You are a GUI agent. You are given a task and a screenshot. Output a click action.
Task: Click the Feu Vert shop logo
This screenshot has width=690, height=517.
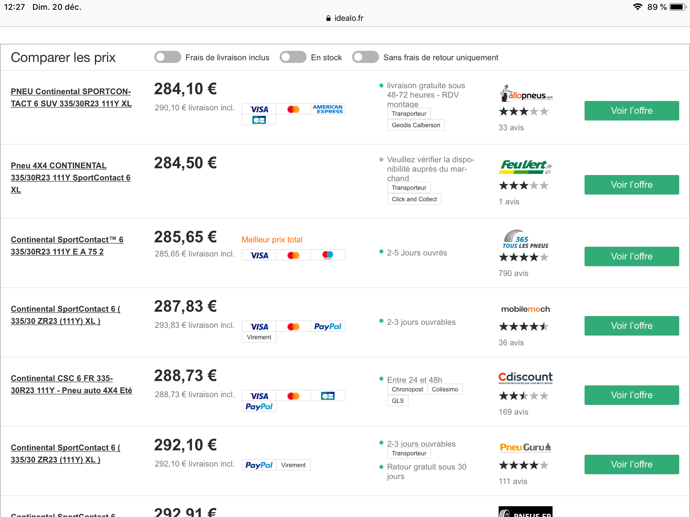(525, 167)
